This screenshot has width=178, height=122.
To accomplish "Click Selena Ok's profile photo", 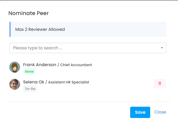I will [15, 84].
